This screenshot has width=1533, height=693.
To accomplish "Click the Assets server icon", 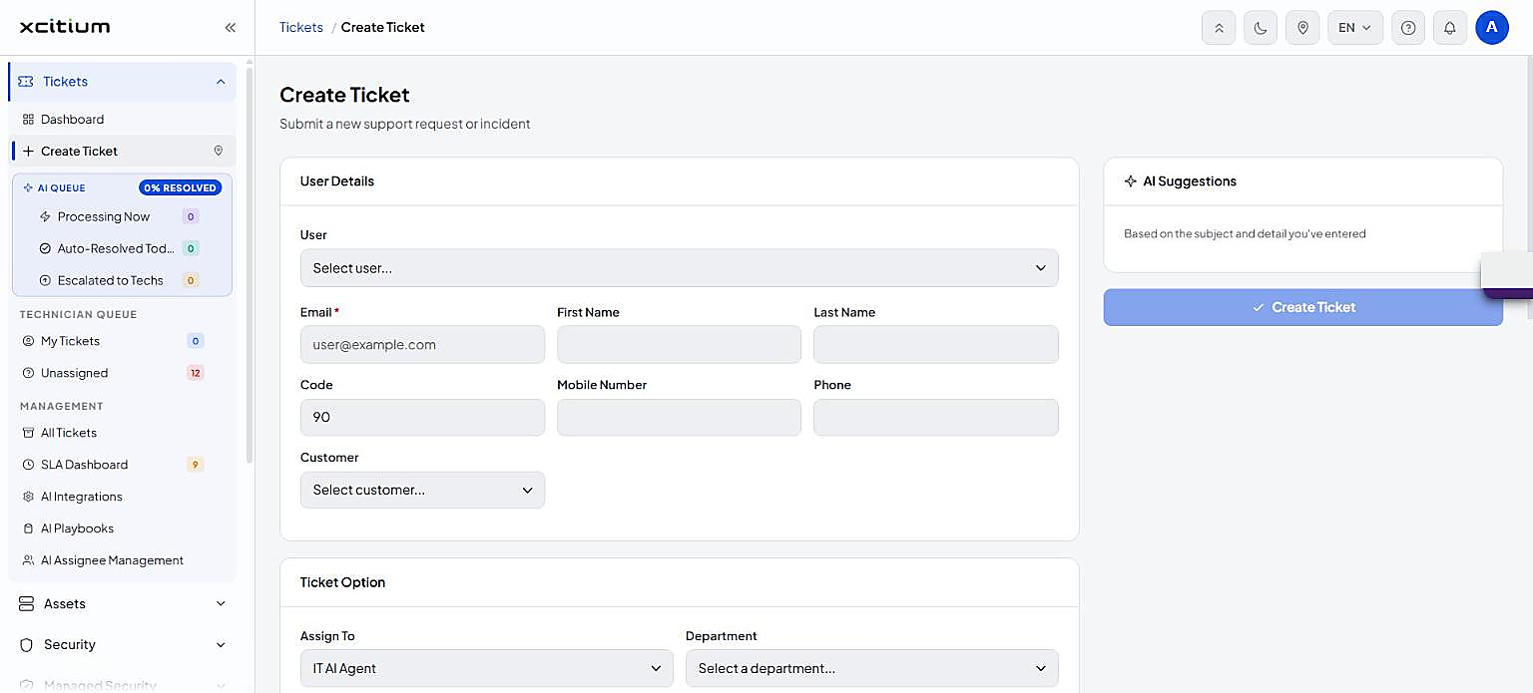I will tap(27, 603).
